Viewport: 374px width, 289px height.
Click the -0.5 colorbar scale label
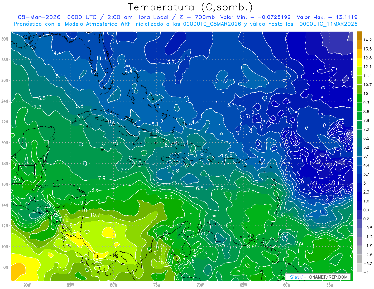(368, 228)
